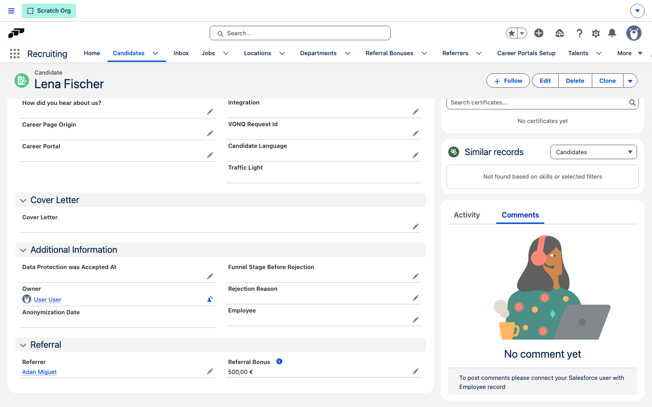Edit the Referral Bonus field pencil
652x407 pixels.
[416, 371]
